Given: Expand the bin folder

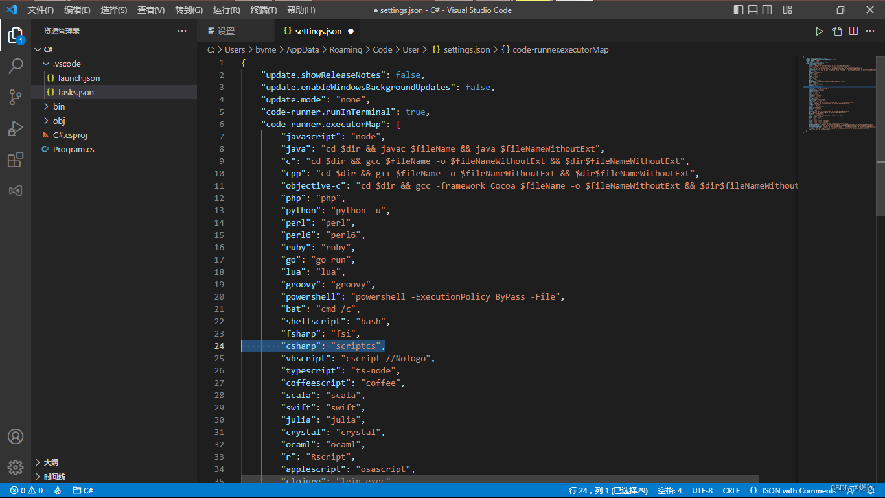Looking at the screenshot, I should (x=114, y=106).
